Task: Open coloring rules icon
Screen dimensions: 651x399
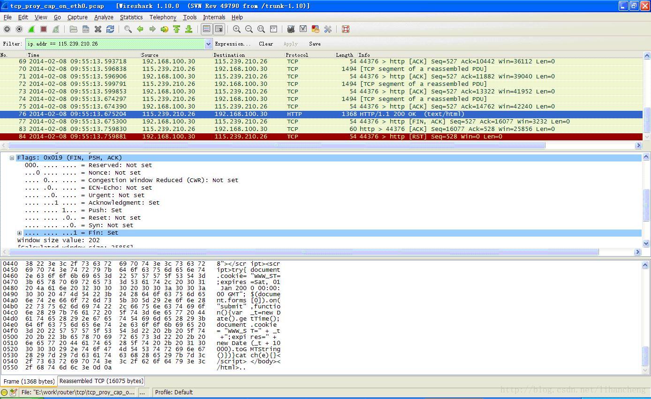Action: [x=315, y=29]
